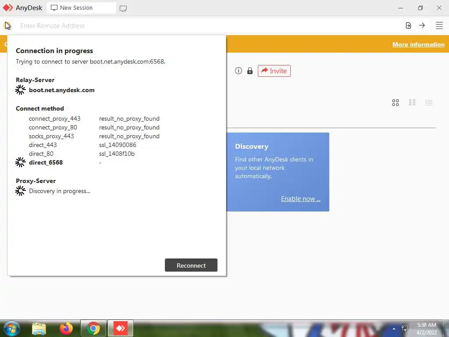449x337 pixels.
Task: Click the Discovery card heading
Action: (x=252, y=147)
